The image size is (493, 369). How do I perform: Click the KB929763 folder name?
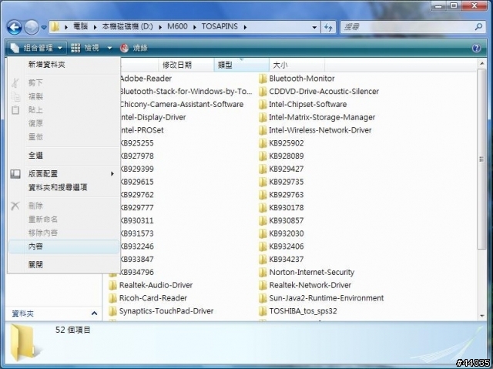(287, 195)
